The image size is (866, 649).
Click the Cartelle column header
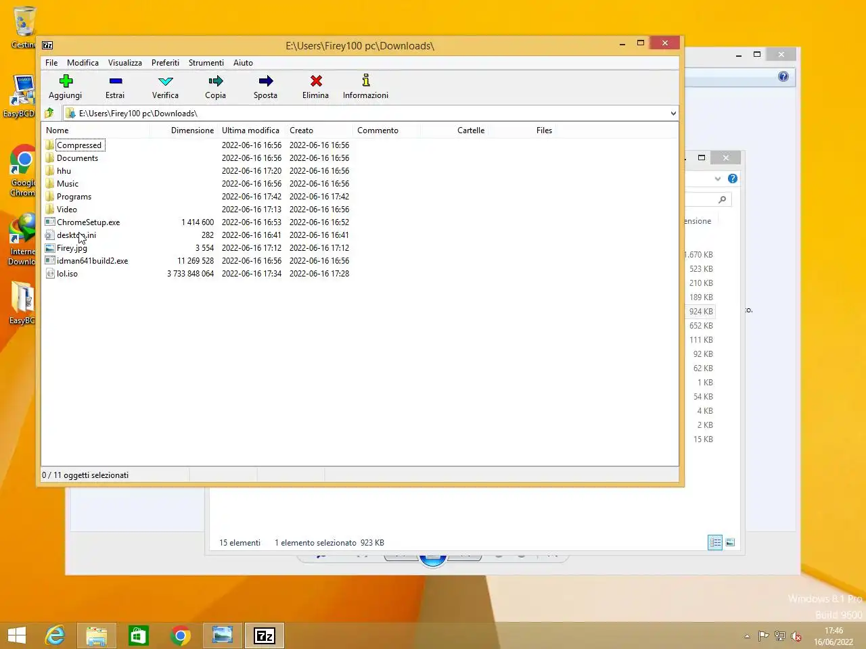tap(454, 130)
